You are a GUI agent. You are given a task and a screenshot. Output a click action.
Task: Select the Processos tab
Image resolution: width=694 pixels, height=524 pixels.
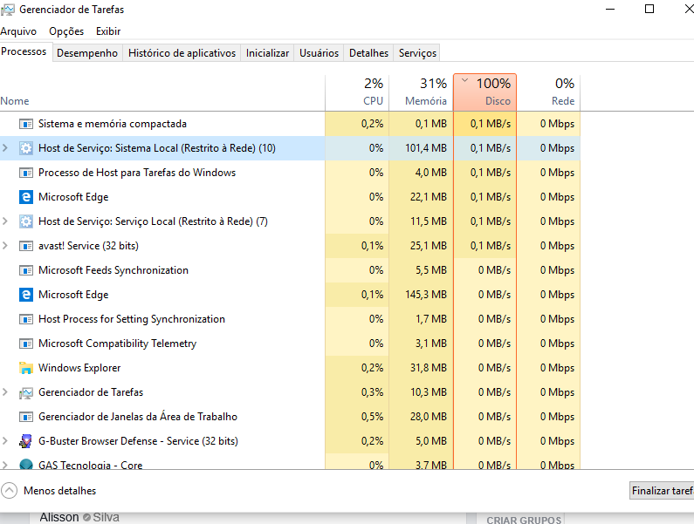24,51
